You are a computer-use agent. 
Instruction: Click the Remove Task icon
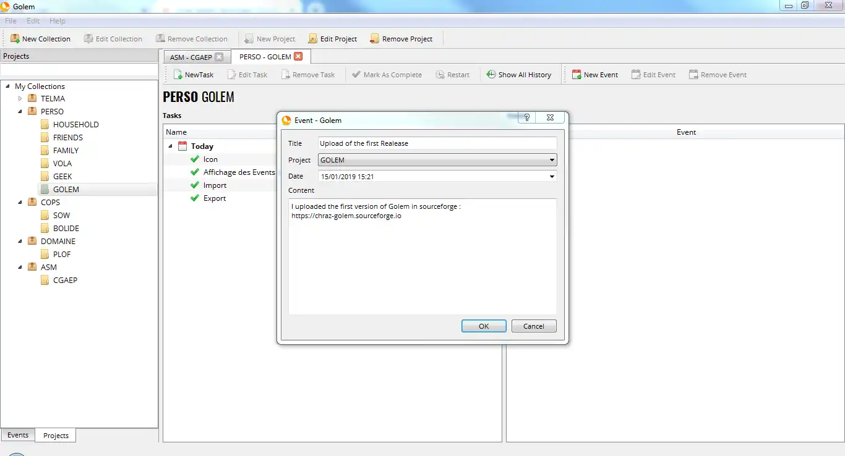click(285, 75)
